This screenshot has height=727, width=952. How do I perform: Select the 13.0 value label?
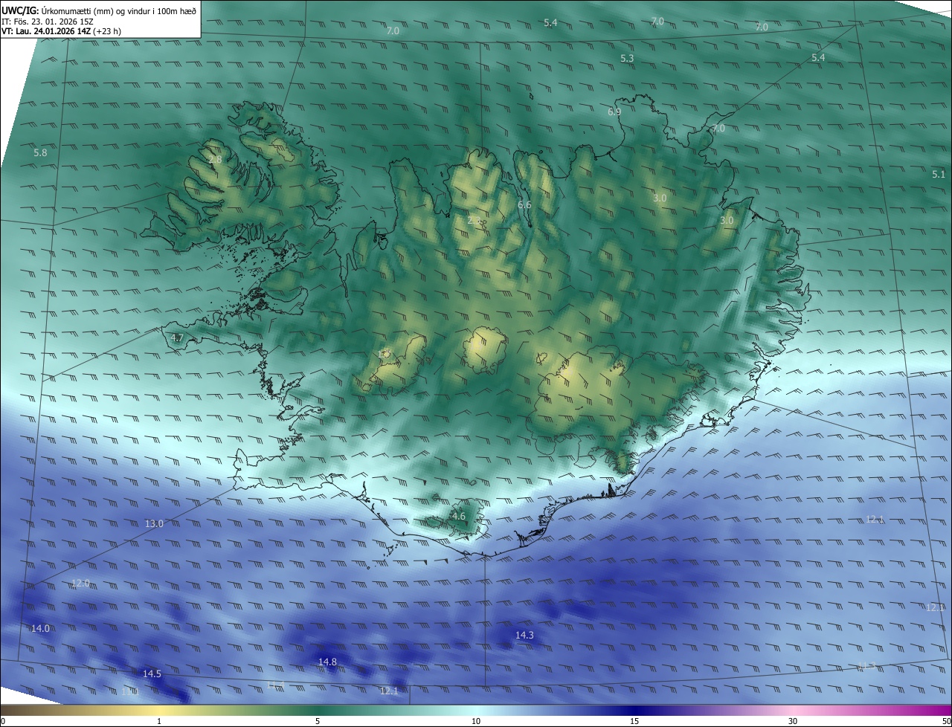154,523
